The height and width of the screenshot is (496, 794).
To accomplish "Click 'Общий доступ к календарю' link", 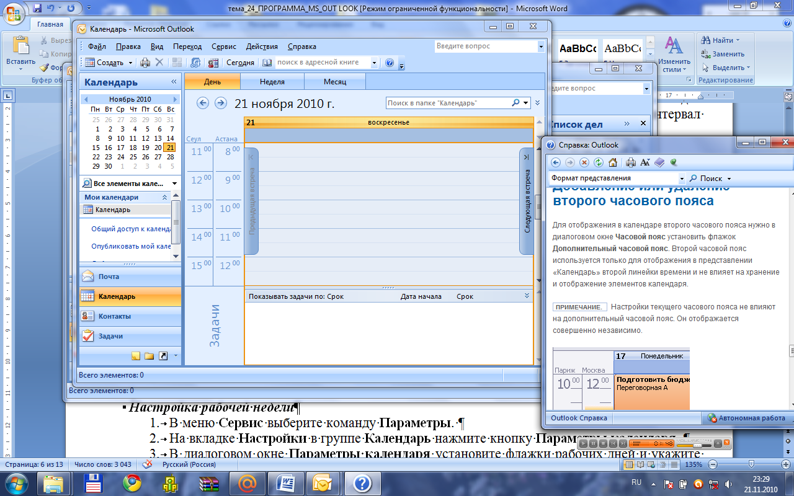I will click(x=131, y=229).
